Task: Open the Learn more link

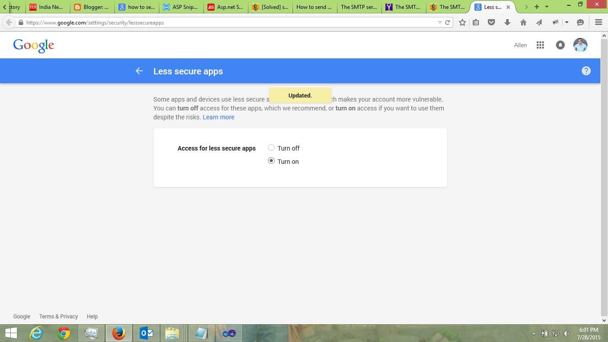Action: (219, 117)
